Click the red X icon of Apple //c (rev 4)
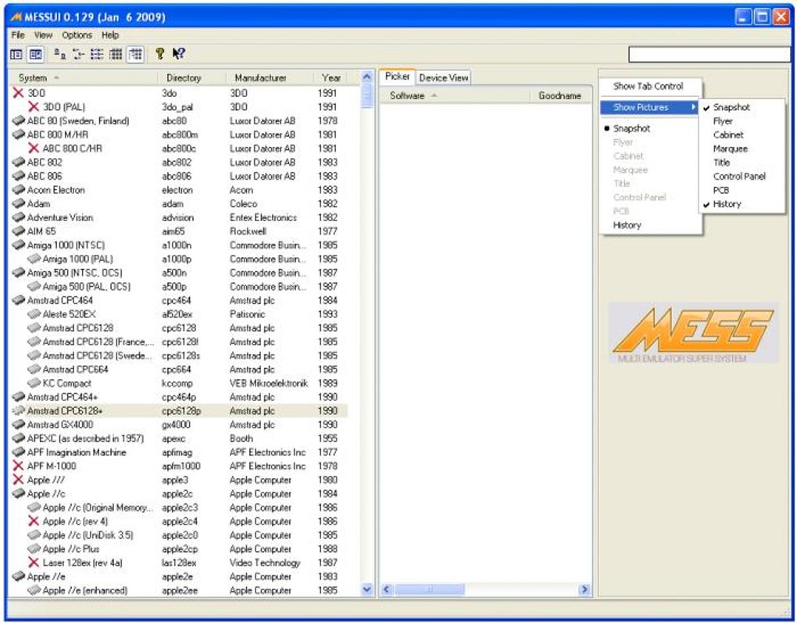The height and width of the screenshot is (623, 797). 34,521
